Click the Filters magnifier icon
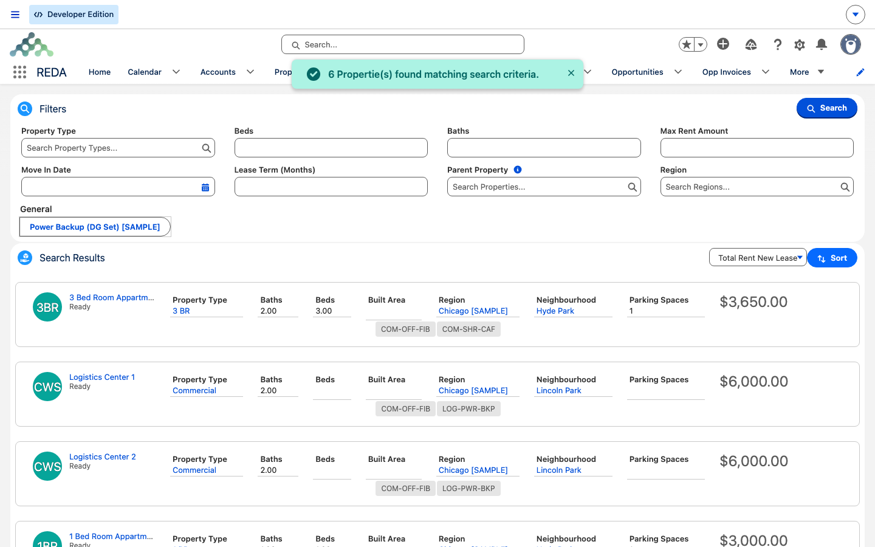The height and width of the screenshot is (547, 875). click(25, 109)
